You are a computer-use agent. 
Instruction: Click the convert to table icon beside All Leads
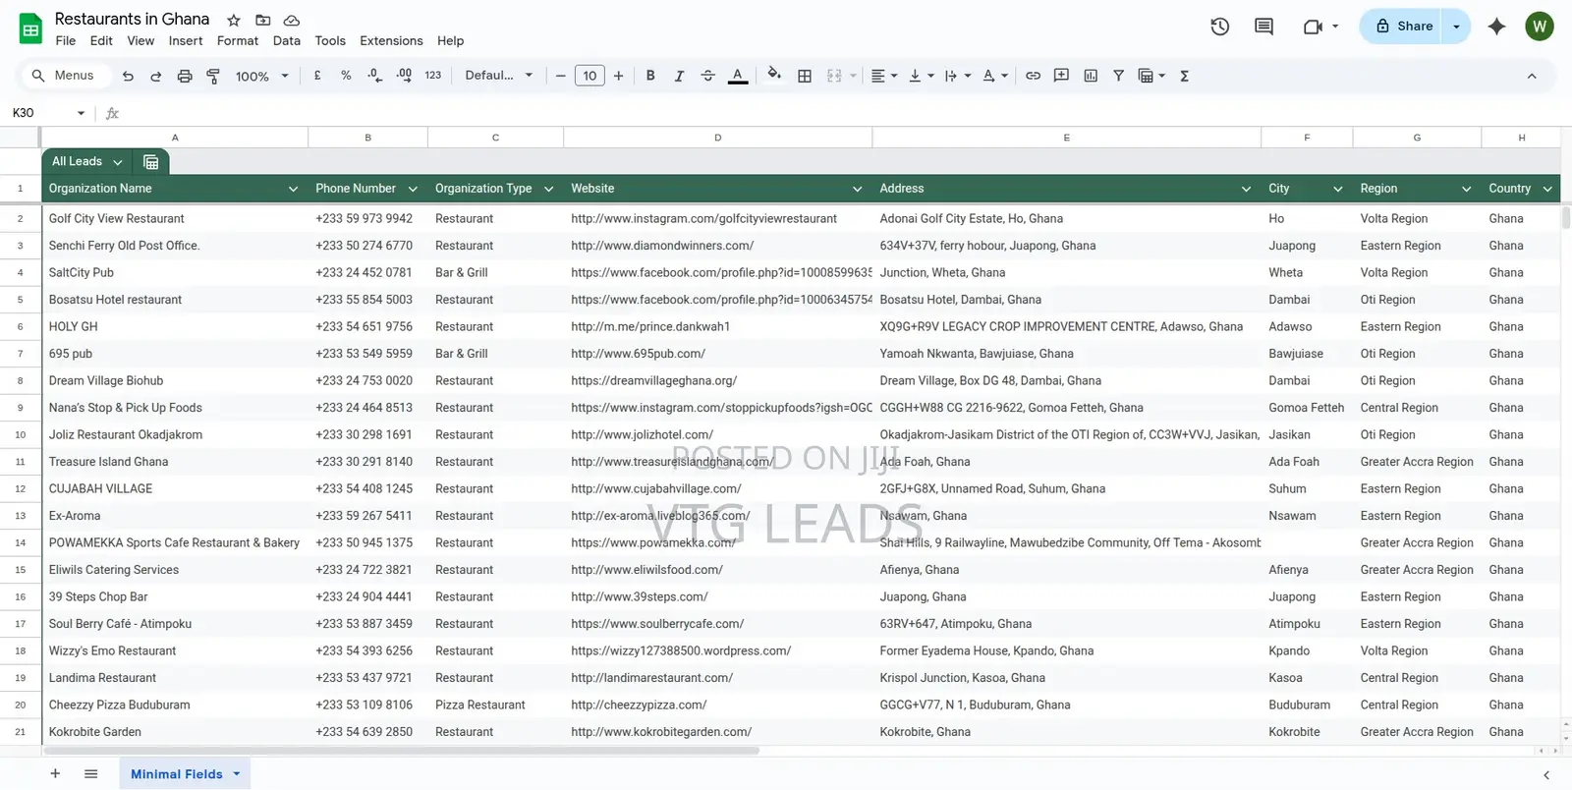coord(151,162)
